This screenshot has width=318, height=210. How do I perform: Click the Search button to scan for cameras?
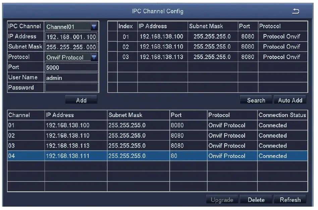point(256,100)
